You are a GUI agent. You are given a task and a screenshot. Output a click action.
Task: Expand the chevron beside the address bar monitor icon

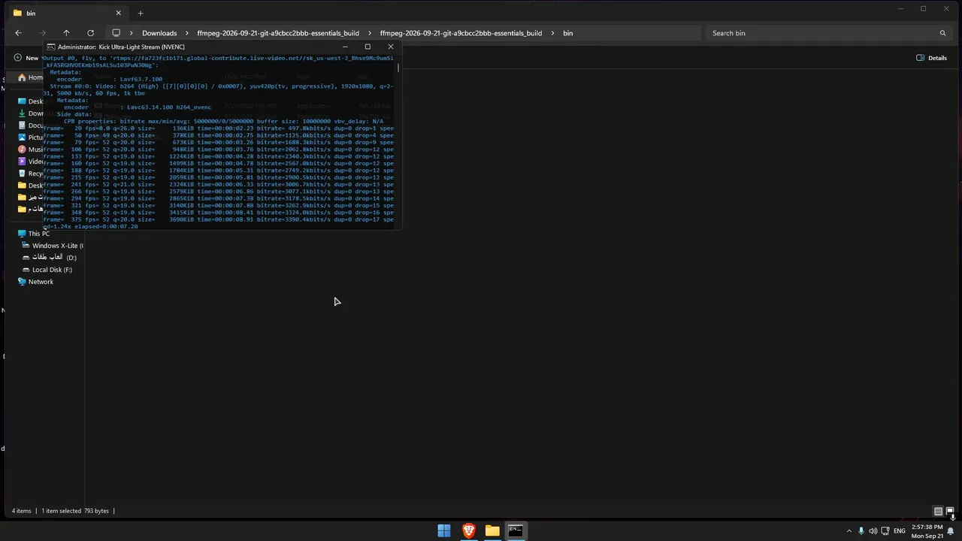132,33
